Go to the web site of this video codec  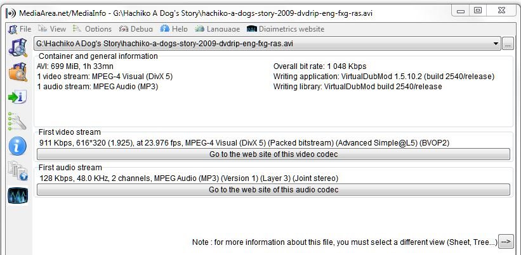click(273, 154)
